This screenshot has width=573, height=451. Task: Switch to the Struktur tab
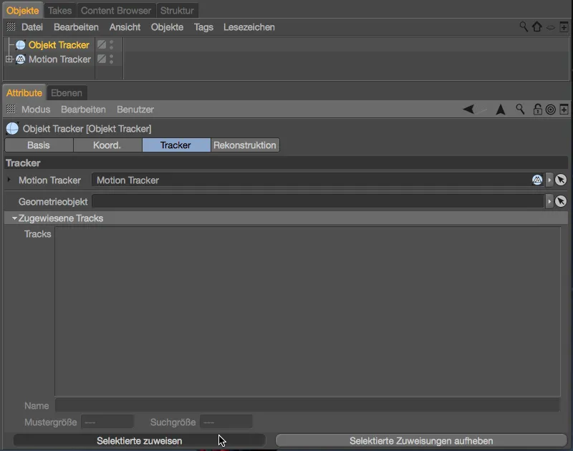[x=177, y=11]
